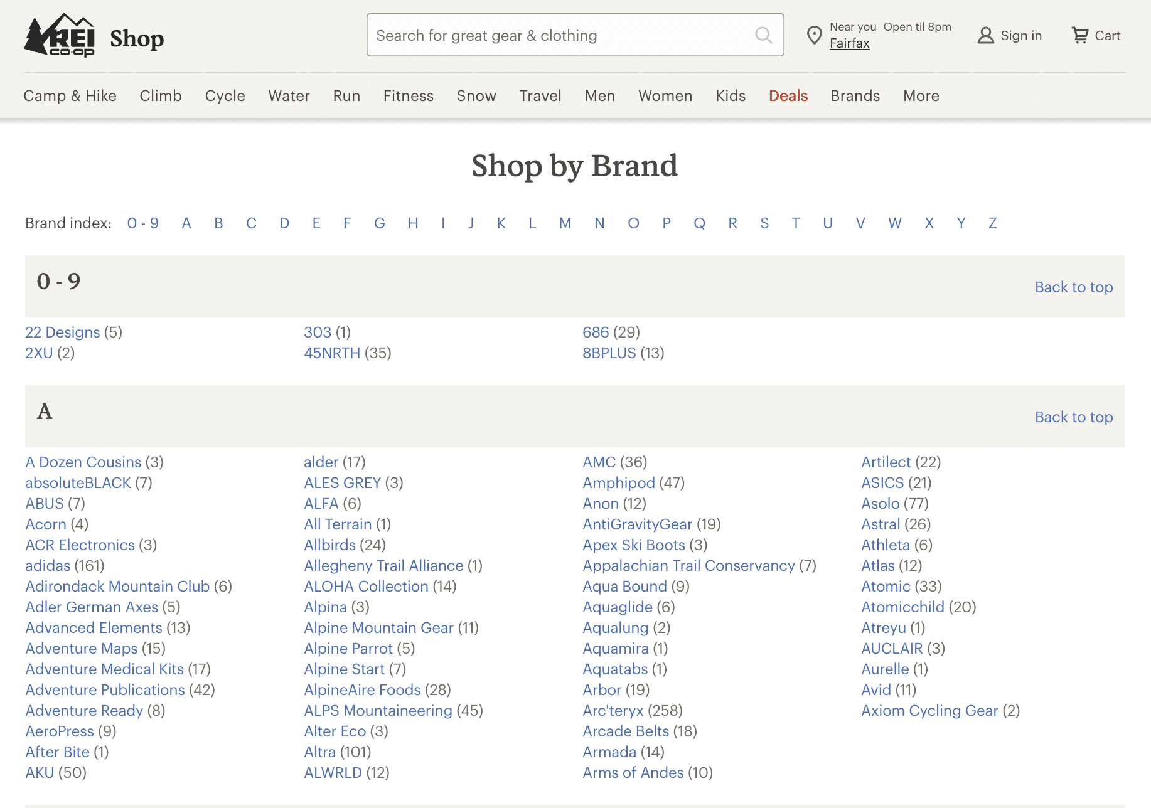Open the Arc'teryx brand link
Screen dimensions: 1151x808
613,710
